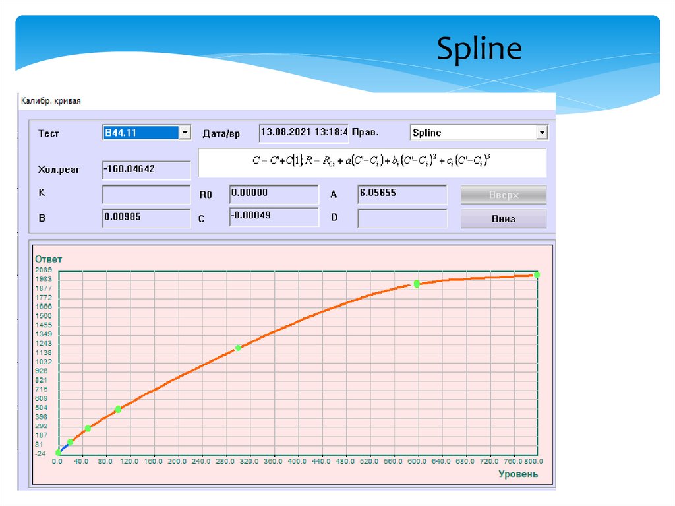Click the Хол.реаг value field -160.04642
Viewport: 675px width, 506px height.
point(146,170)
